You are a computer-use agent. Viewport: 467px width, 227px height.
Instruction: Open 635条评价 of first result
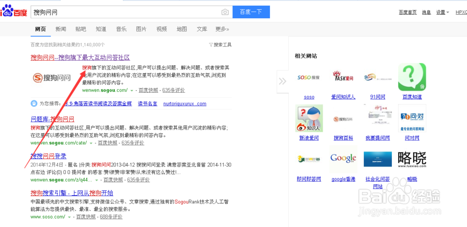[174, 90]
